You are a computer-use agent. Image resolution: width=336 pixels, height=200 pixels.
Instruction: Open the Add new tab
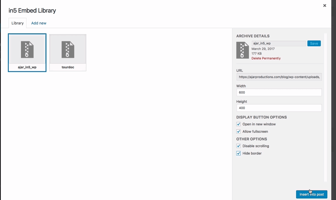click(39, 23)
